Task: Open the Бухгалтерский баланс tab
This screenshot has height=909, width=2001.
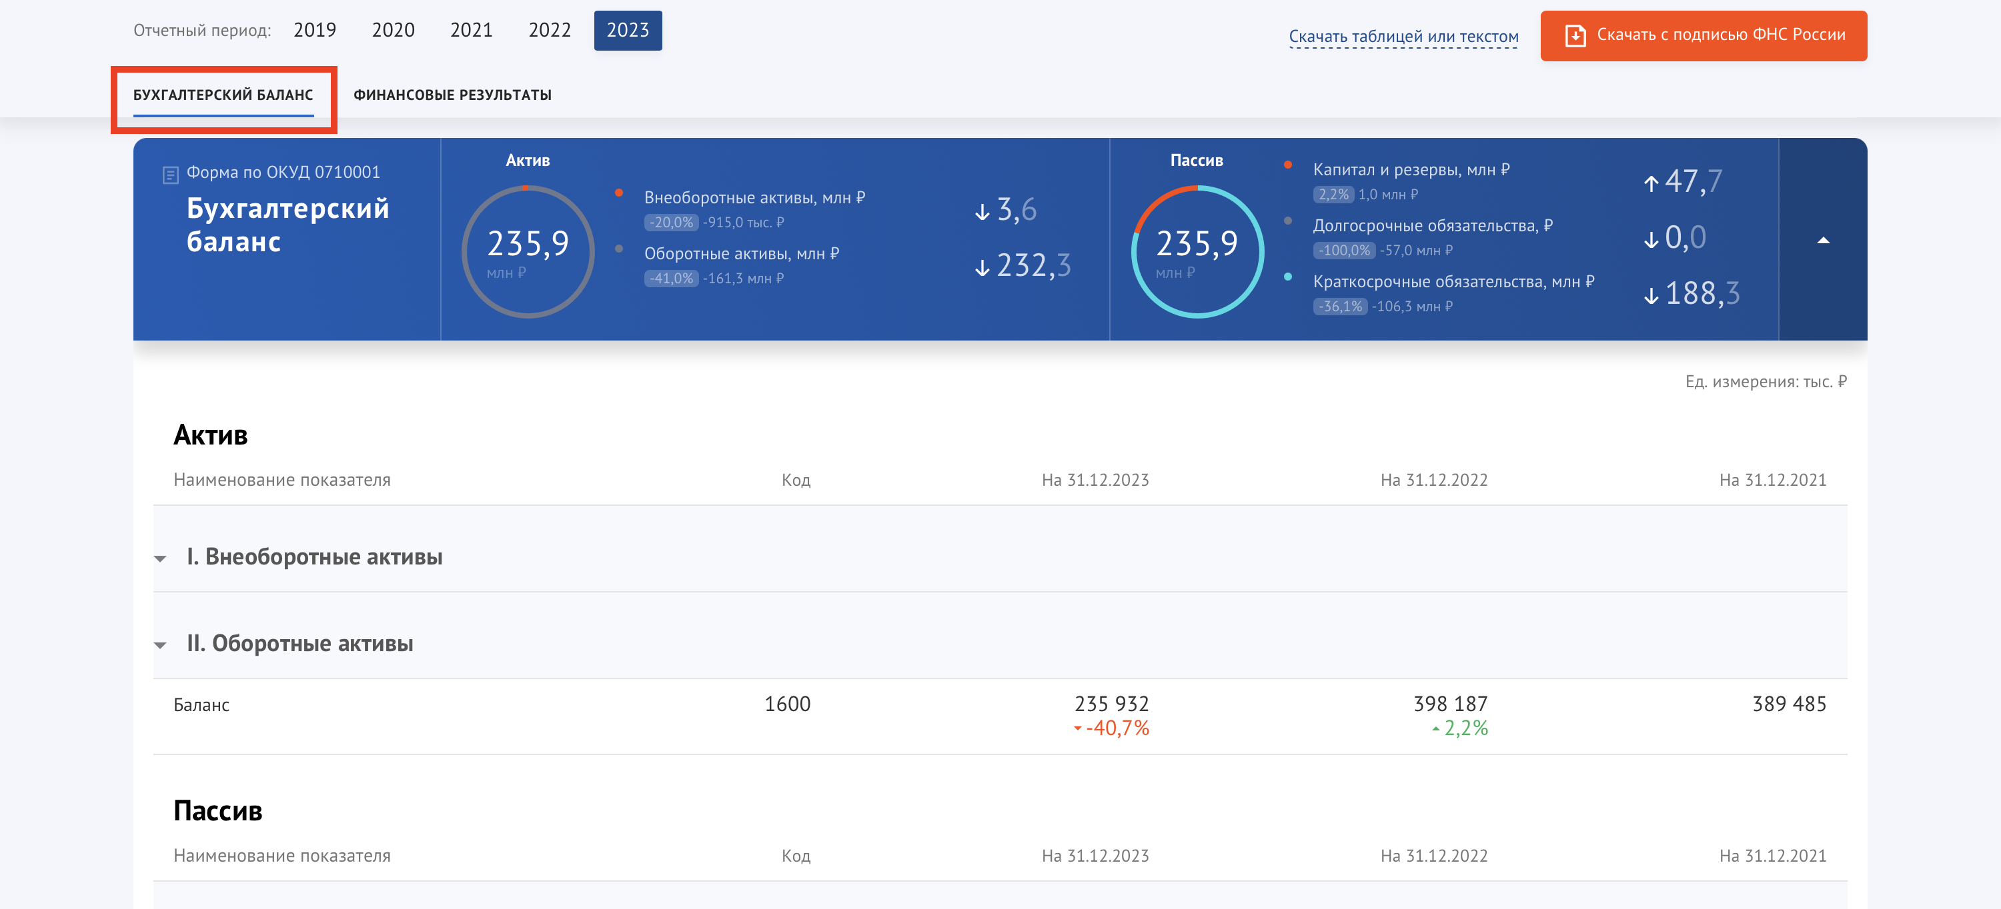Action: [x=223, y=95]
